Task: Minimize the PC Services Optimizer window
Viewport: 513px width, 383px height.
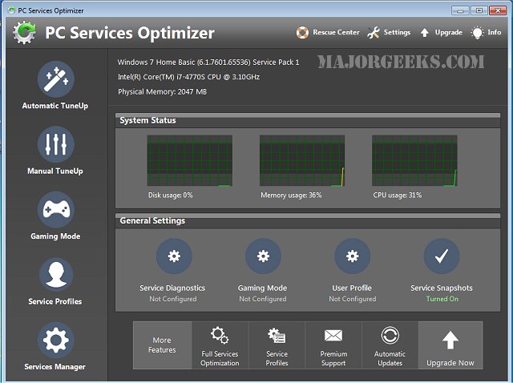Action: pyautogui.click(x=460, y=10)
